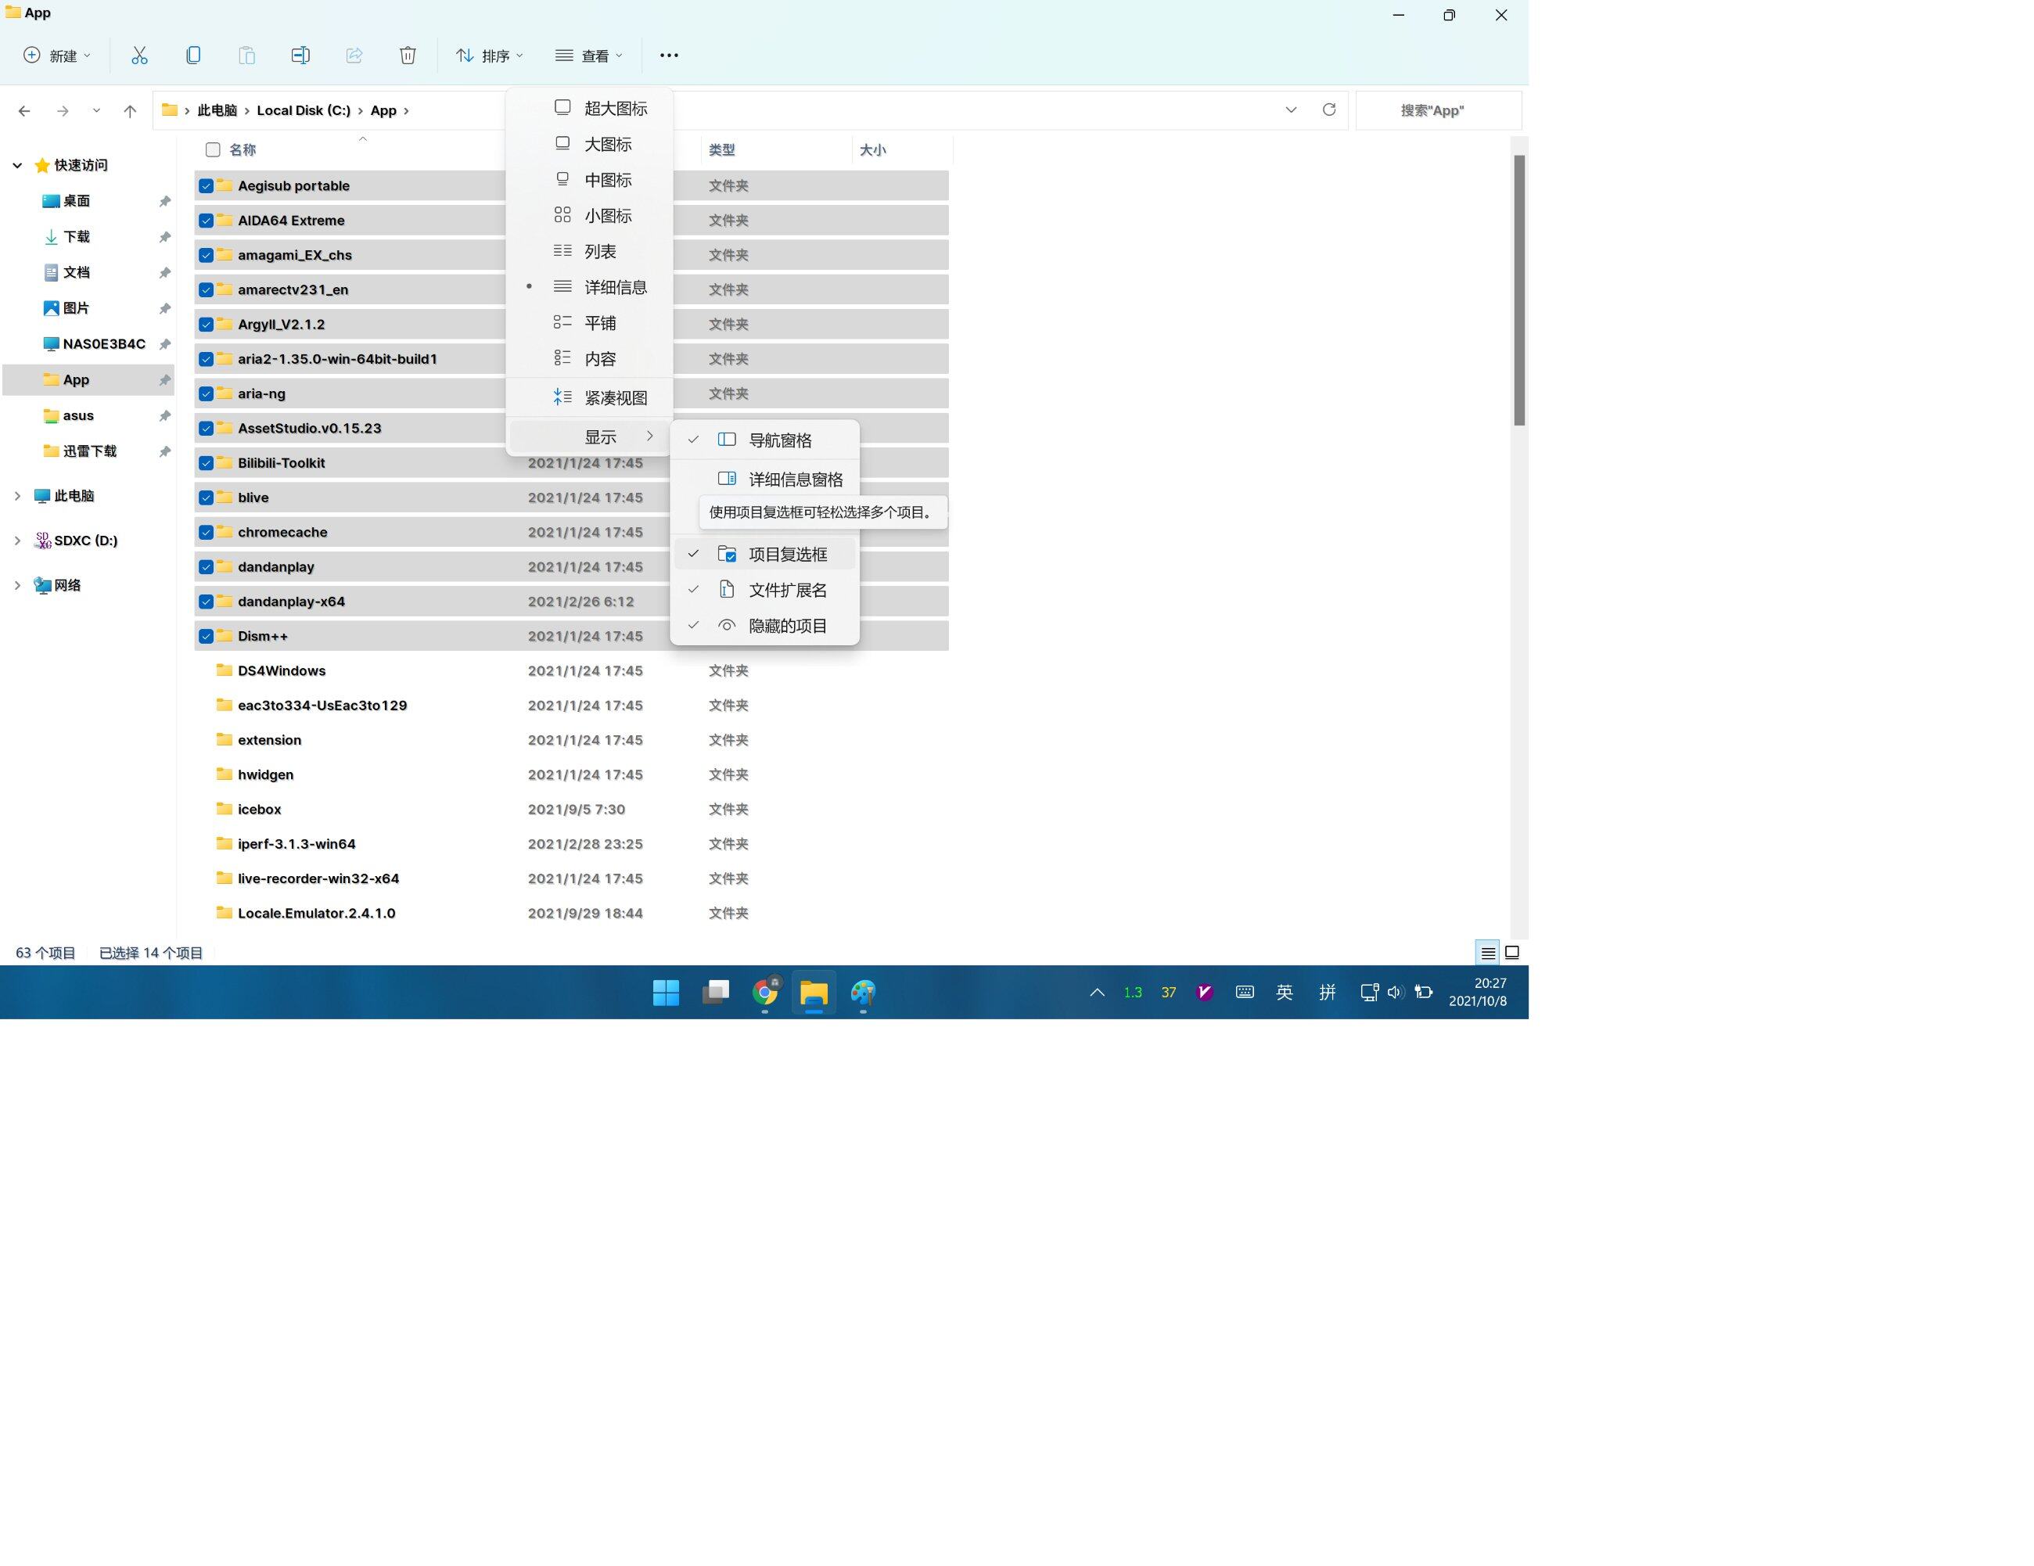Screen dimensions: 2034x1566
Task: Open Task View on taskbar
Action: 715,993
